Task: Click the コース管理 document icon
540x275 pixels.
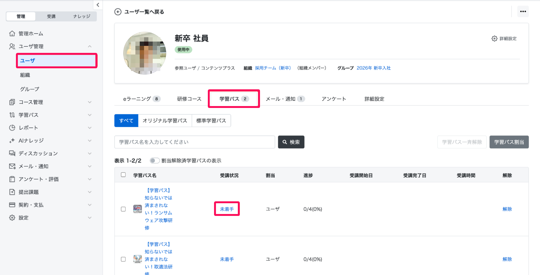Action: click(x=12, y=102)
